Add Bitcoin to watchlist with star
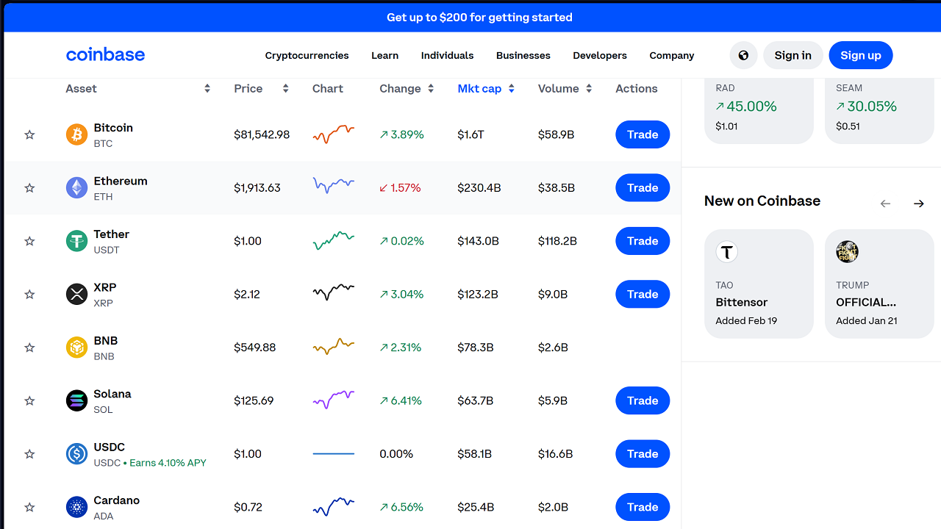941x529 pixels. coord(29,134)
